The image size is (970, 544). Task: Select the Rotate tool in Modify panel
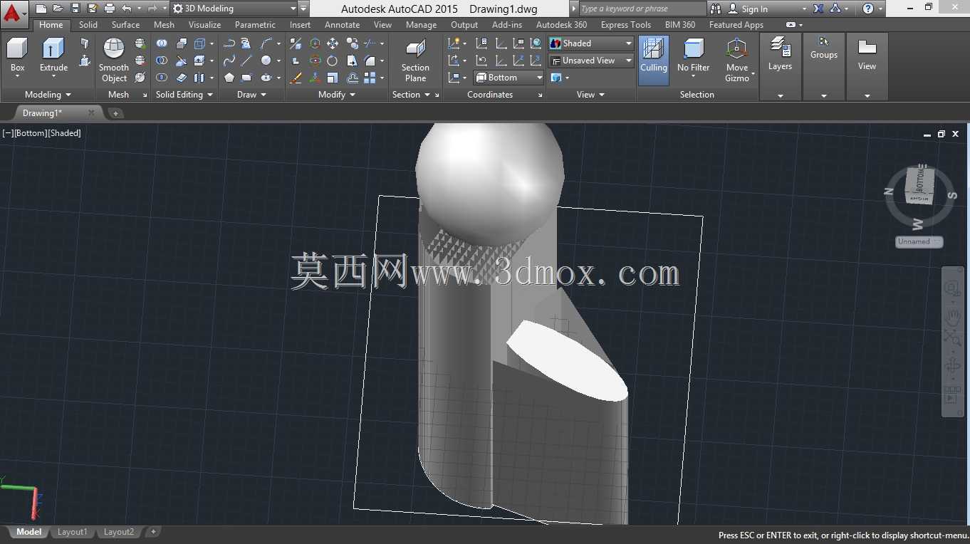click(x=333, y=61)
